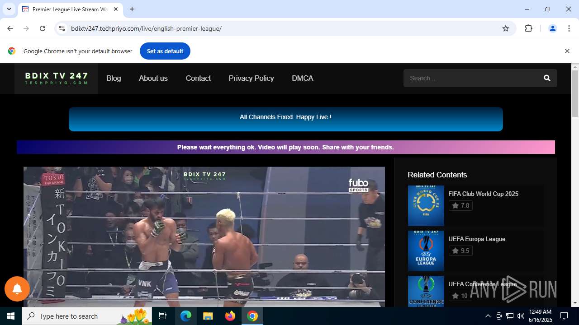Click the BDIX TV 247 logo
Viewport: 579px width, 325px height.
(56, 79)
